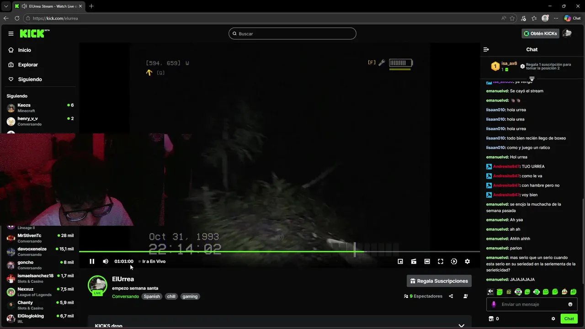Click the user report icon beside share
The height and width of the screenshot is (329, 585).
click(466, 296)
